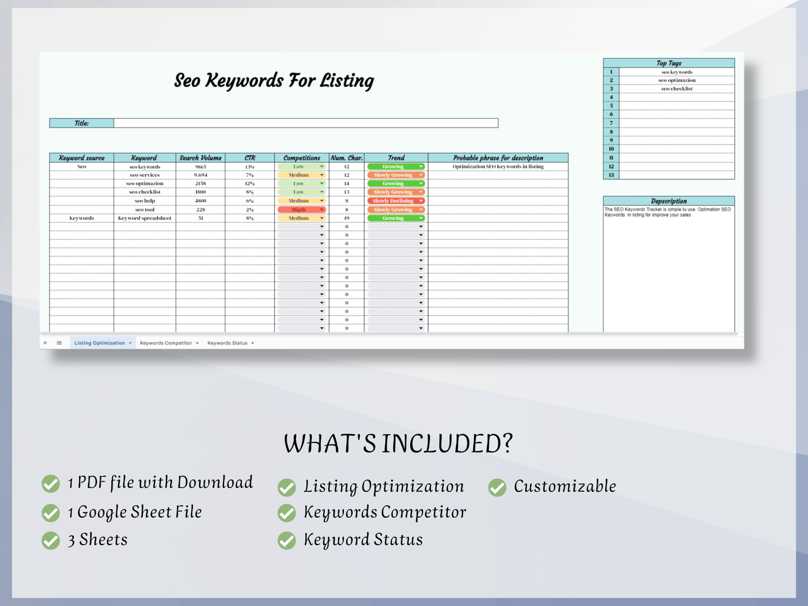This screenshot has height=606, width=808.
Task: Click the 'keyword spreadsheet' cell
Action: tap(144, 218)
